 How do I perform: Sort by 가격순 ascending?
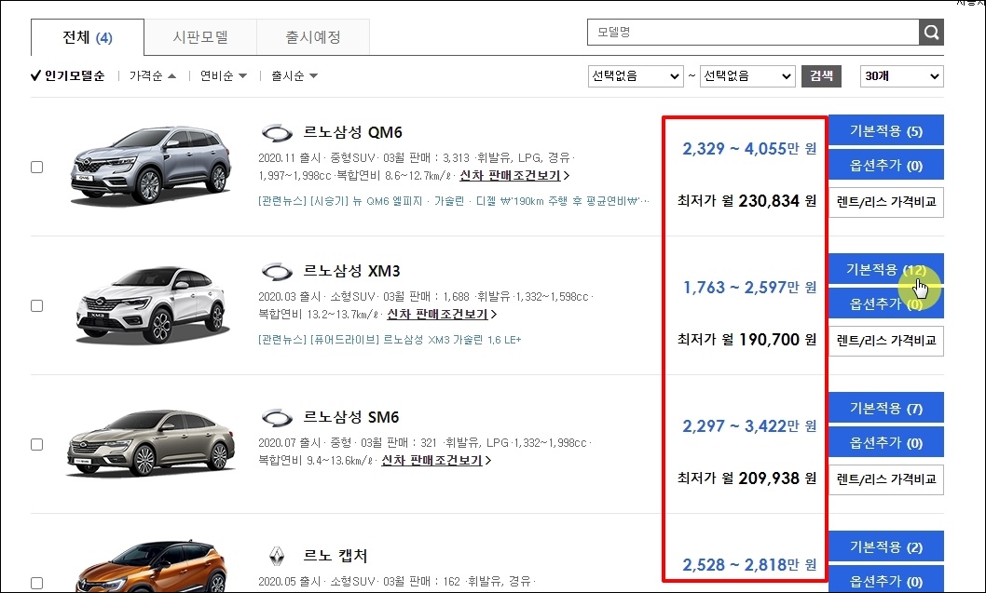153,76
